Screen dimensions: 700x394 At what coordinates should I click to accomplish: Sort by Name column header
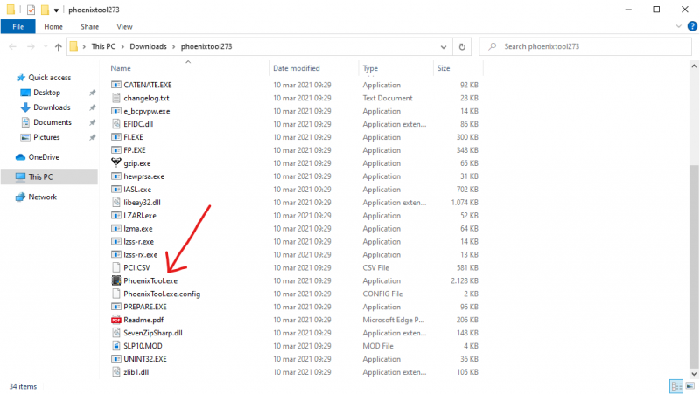187,68
